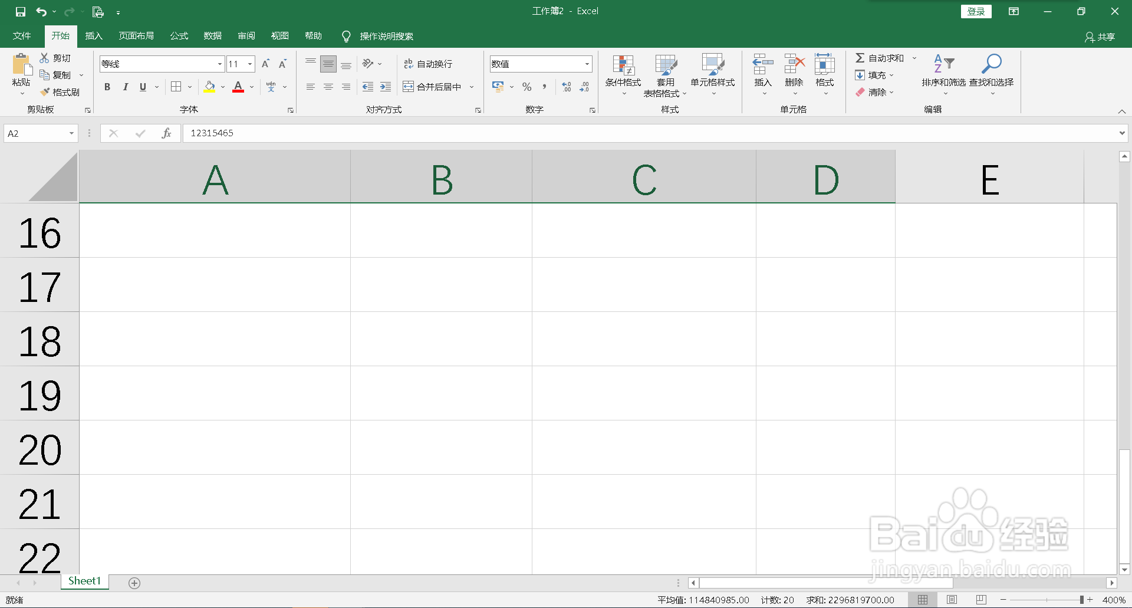This screenshot has height=608, width=1132.
Task: Click the 共享 (Share) button
Action: 1100,37
